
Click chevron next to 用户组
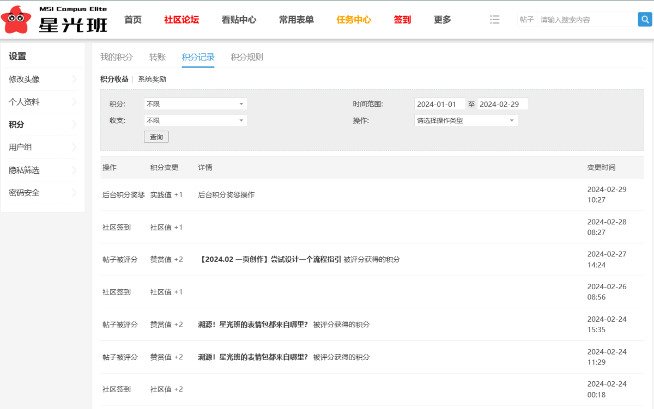click(x=74, y=147)
